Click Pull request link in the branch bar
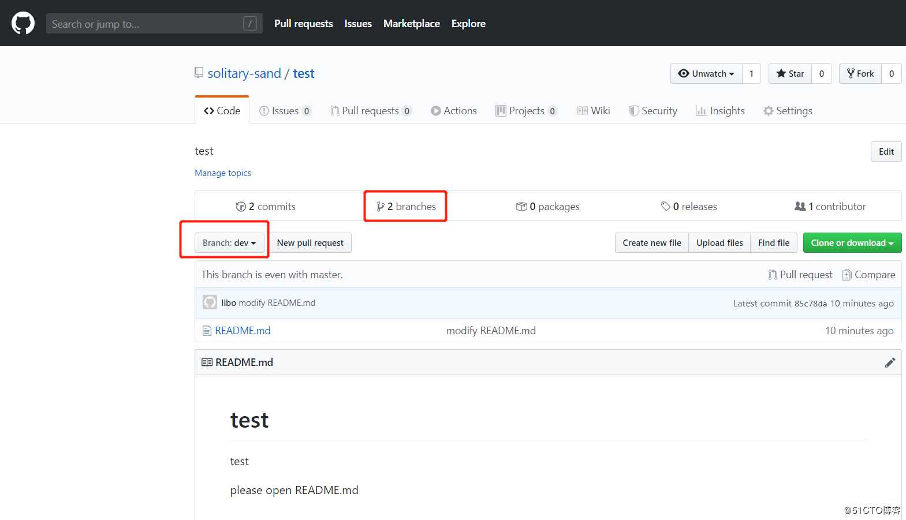 click(800, 275)
